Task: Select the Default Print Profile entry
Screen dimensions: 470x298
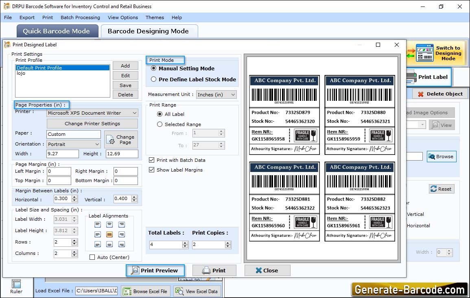Action: point(63,68)
